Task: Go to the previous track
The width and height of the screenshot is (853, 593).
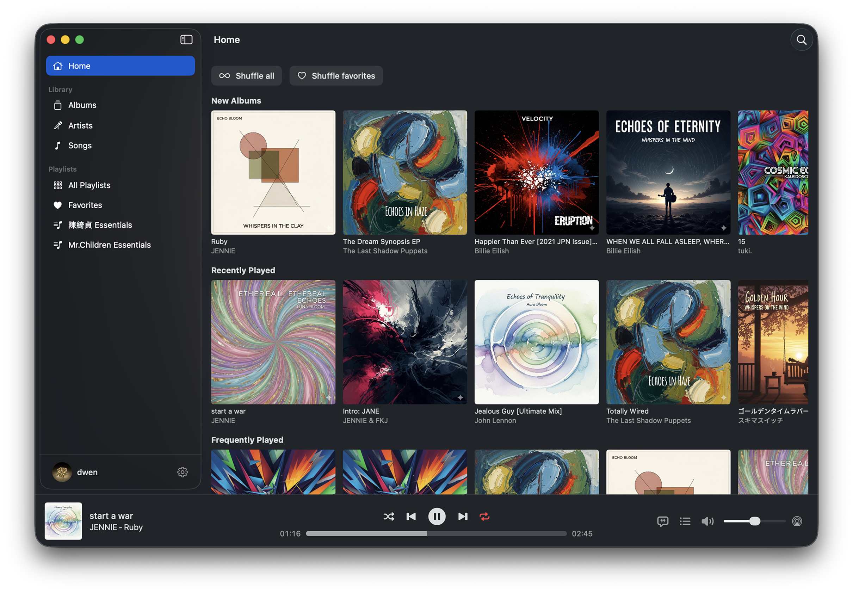Action: (x=411, y=517)
